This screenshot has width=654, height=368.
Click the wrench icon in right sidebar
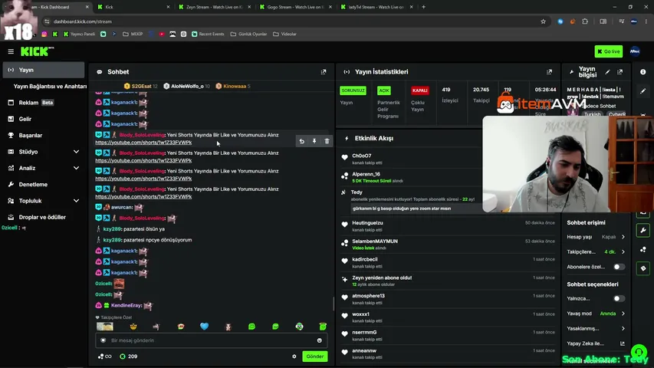click(x=643, y=230)
